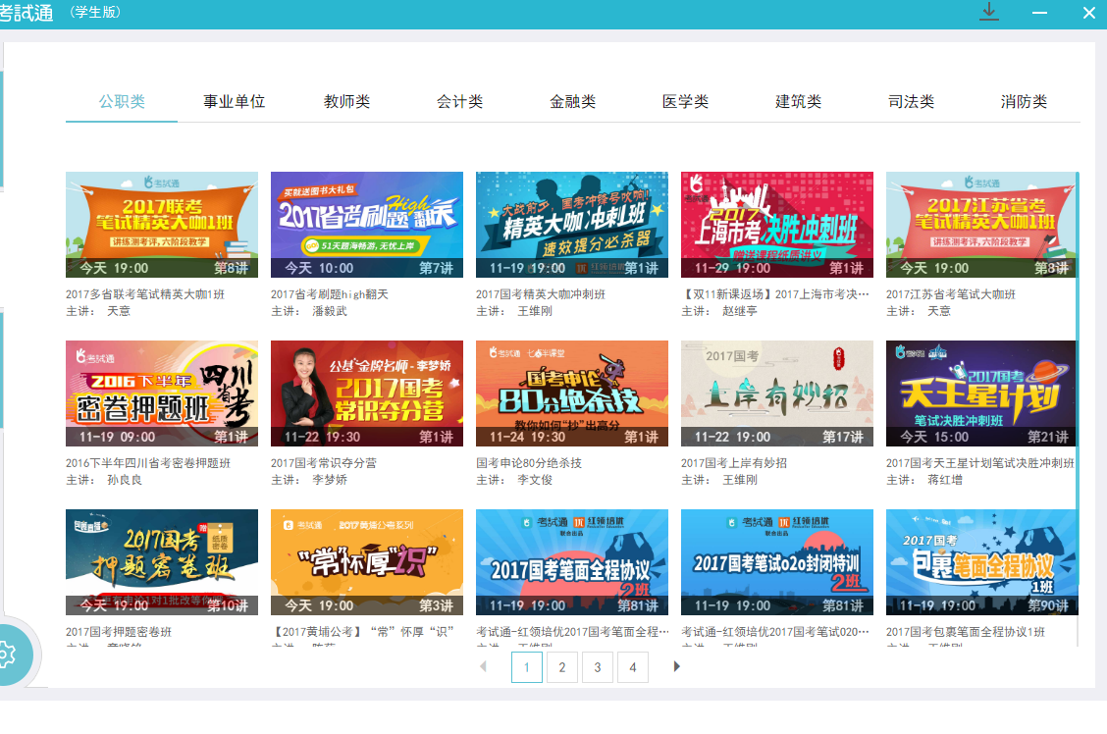The image size is (1107, 734).
Task: Switch to the 消防类 tab
Action: [x=1024, y=102]
